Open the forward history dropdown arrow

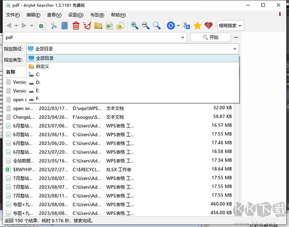(x=32, y=26)
